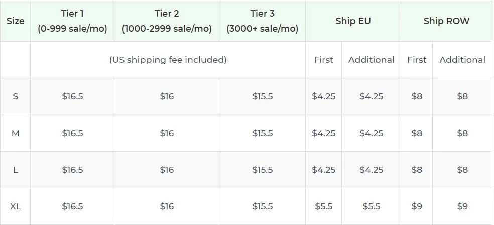The height and width of the screenshot is (225, 494).
Task: Click the size S row label
Action: click(x=15, y=96)
